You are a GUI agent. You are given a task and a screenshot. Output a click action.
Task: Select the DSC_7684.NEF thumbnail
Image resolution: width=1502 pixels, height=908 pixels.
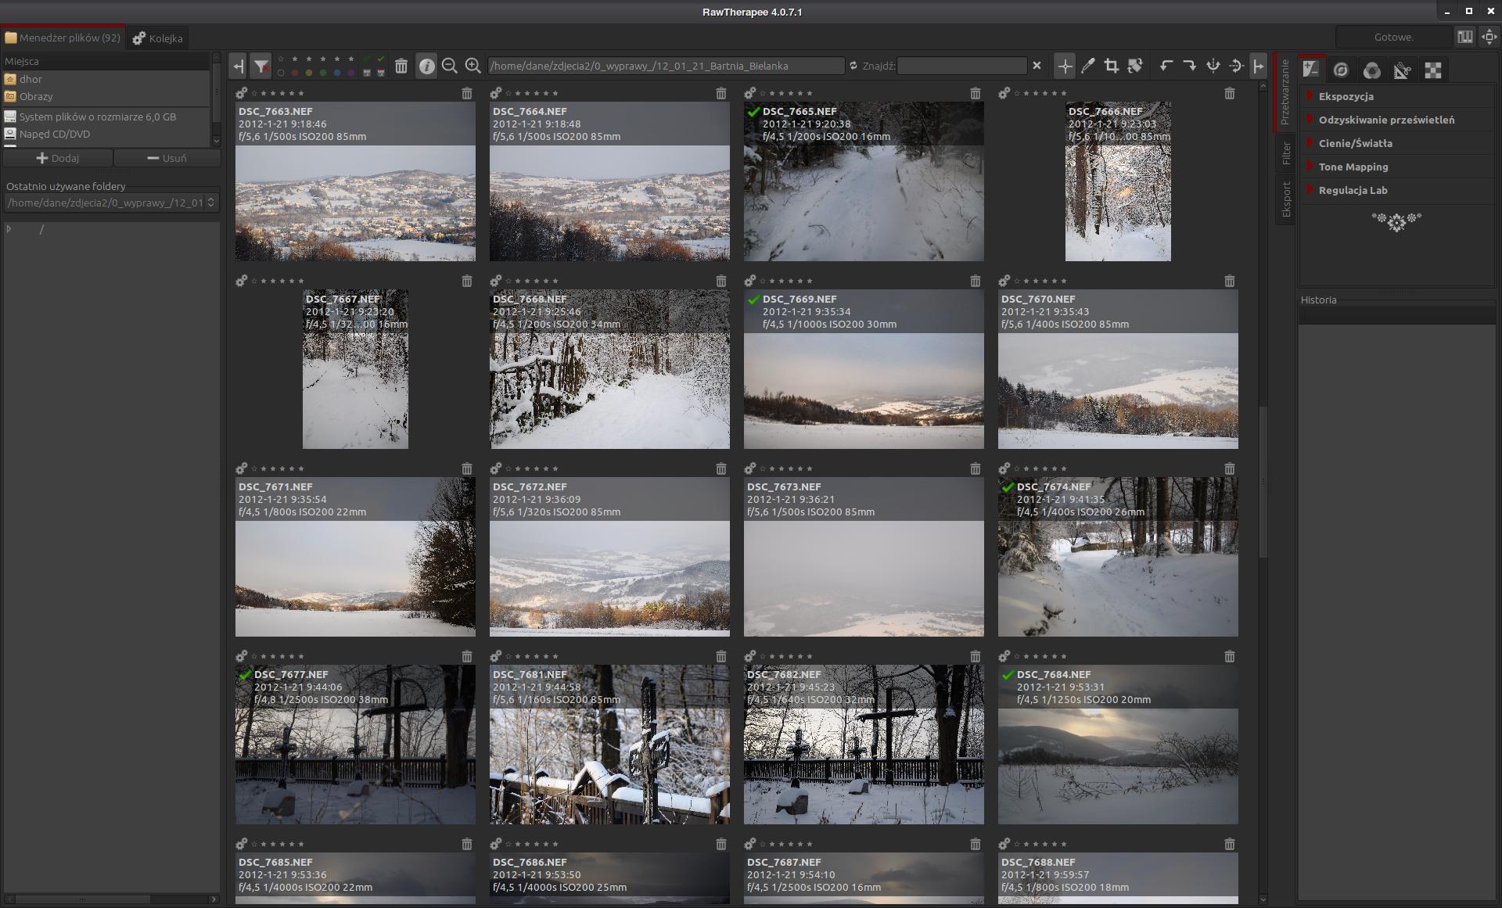[1118, 744]
